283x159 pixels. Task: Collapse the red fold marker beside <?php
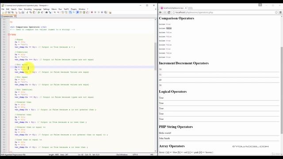(x=9, y=34)
